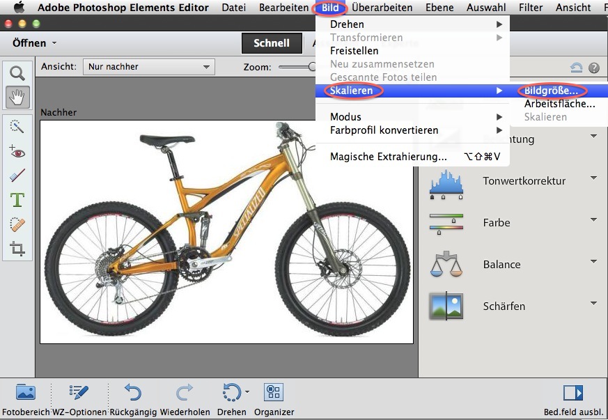Expand the Tonwertkorrektur panel arrow
The width and height of the screenshot is (608, 420).
593,178
